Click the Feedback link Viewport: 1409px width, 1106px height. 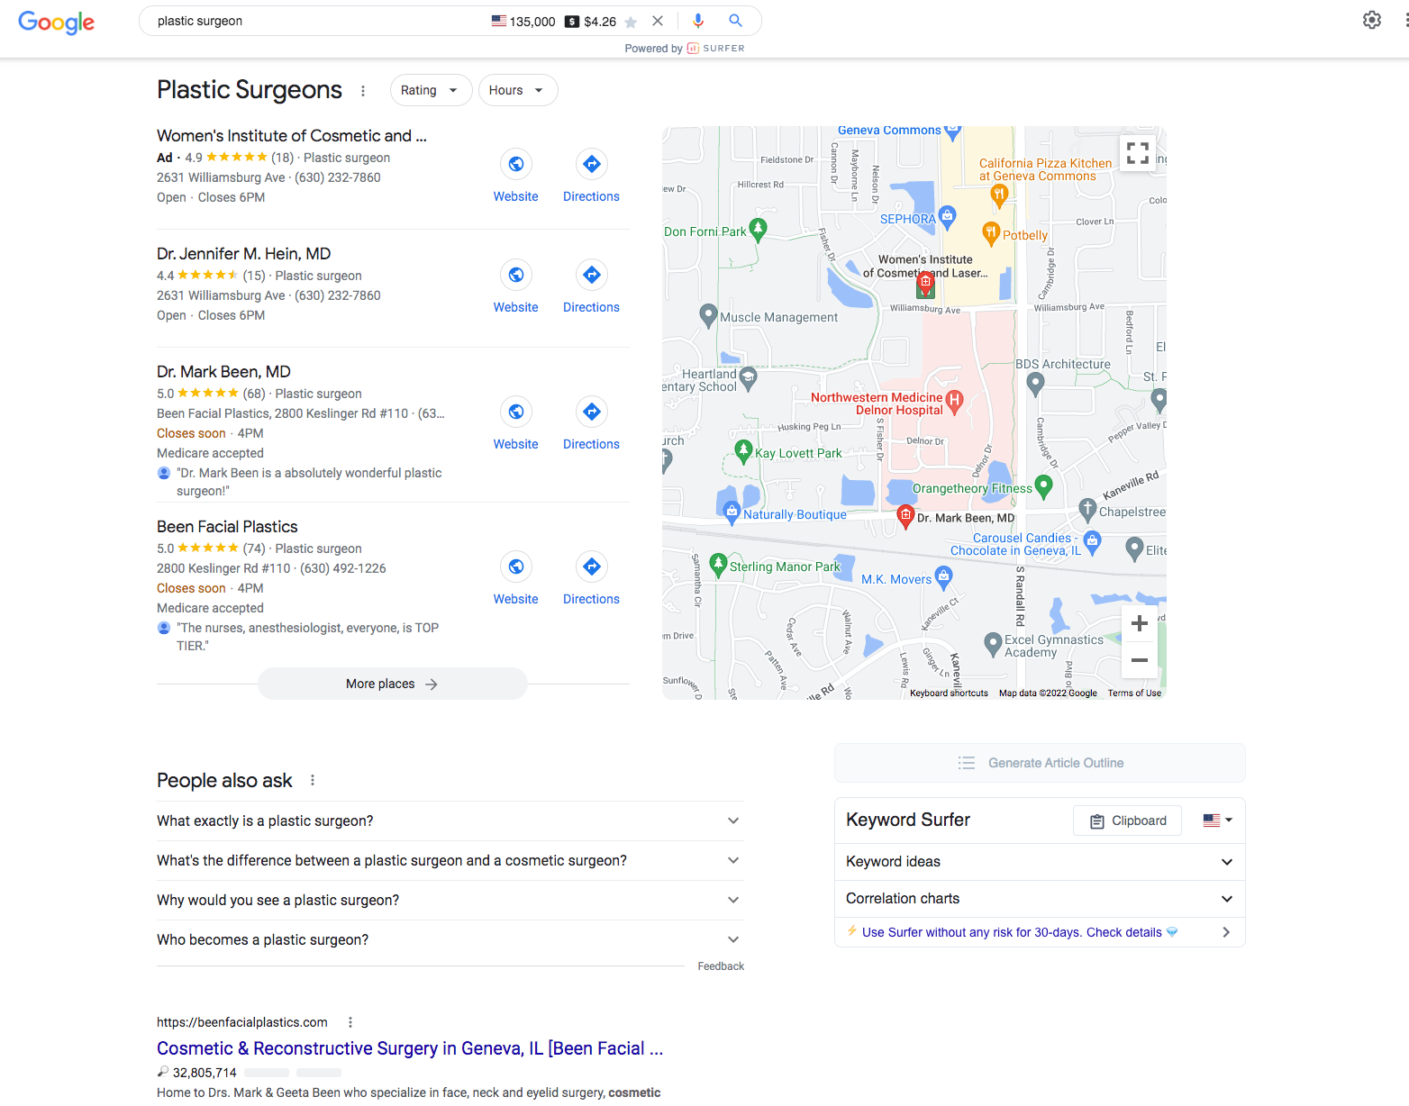click(721, 966)
